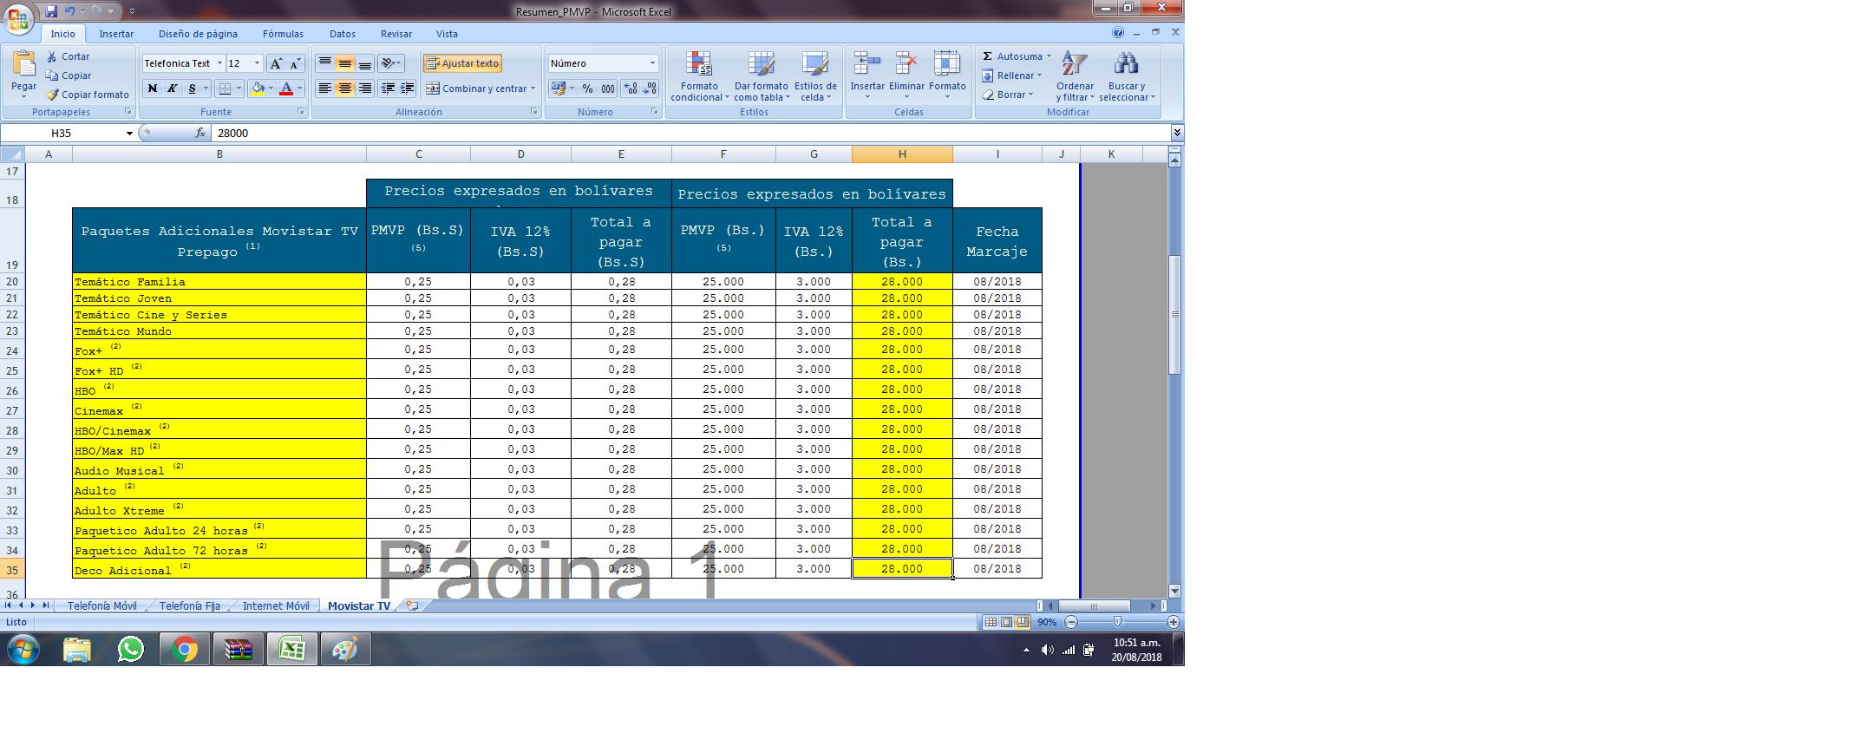Image resolution: width=1870 pixels, height=746 pixels.
Task: Click the Rellenar button
Action: (x=1011, y=75)
